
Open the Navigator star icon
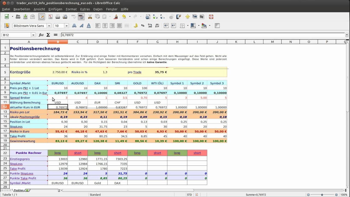pyautogui.click(x=188, y=17)
